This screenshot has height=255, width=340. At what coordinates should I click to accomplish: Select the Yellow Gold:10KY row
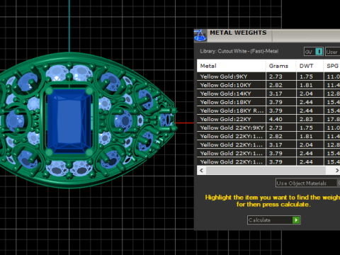pos(268,85)
